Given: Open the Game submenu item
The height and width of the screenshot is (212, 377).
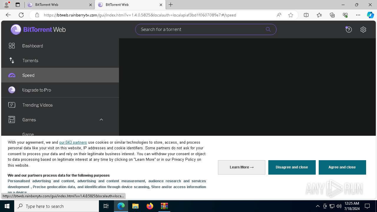Looking at the screenshot, I should click(28, 134).
